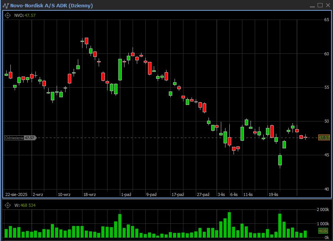Viewport: 333px width, 241px height.
Task: Click the 468k tag on volume axis
Action: [323, 231]
